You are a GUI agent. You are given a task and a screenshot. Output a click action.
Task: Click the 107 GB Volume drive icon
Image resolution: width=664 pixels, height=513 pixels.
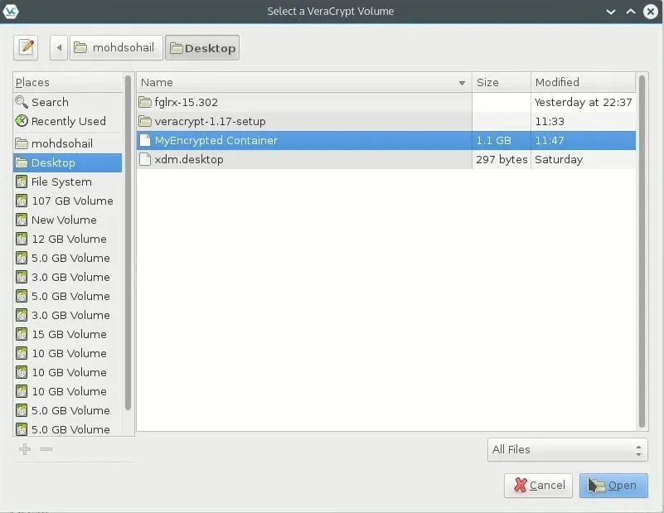point(22,201)
